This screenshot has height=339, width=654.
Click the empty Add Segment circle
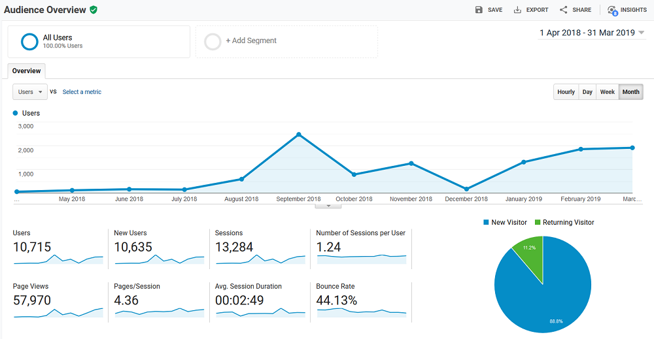tap(213, 42)
